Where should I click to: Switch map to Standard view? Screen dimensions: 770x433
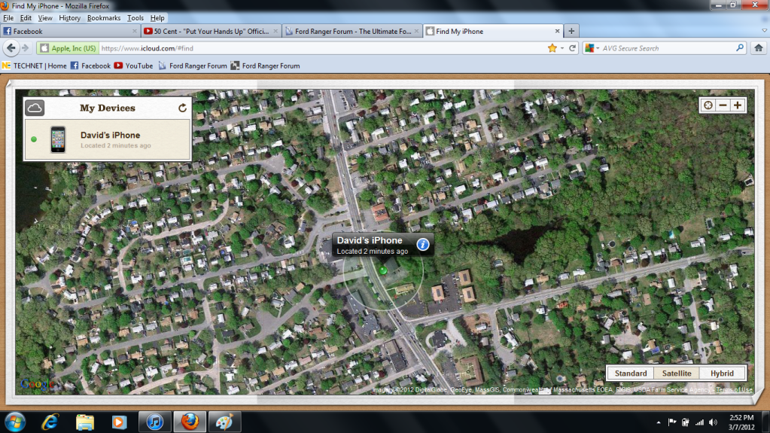pos(631,374)
